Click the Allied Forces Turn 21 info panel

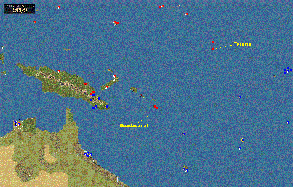tap(20, 9)
